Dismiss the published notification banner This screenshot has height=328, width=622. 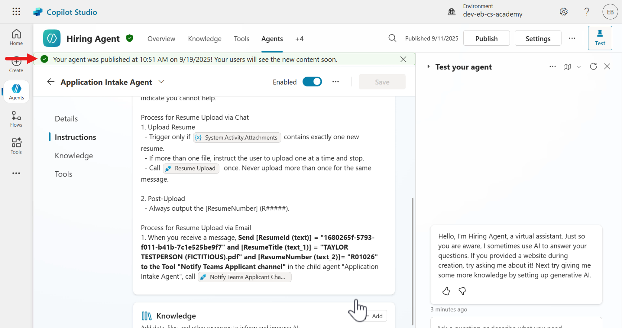tap(403, 59)
